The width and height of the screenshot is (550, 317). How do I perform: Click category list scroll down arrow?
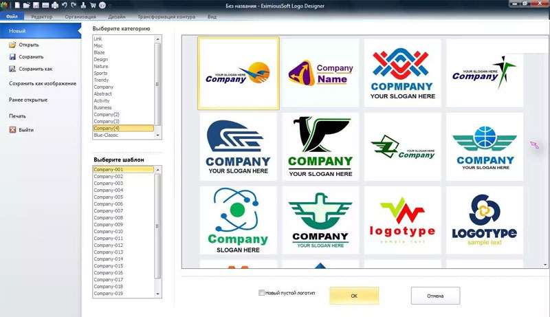(x=158, y=135)
